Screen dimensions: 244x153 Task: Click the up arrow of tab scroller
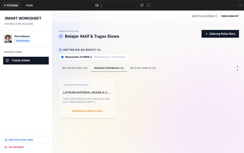click(x=237, y=66)
